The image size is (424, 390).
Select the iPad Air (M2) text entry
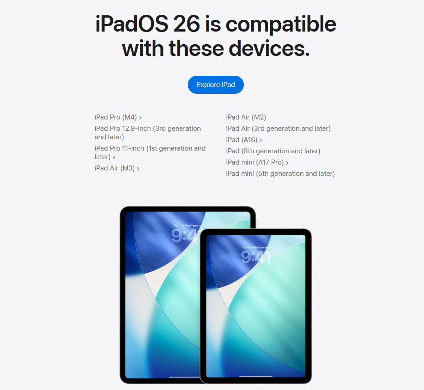point(246,117)
